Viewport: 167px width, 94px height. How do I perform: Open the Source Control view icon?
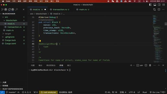pyautogui.click(x=3, y=9)
